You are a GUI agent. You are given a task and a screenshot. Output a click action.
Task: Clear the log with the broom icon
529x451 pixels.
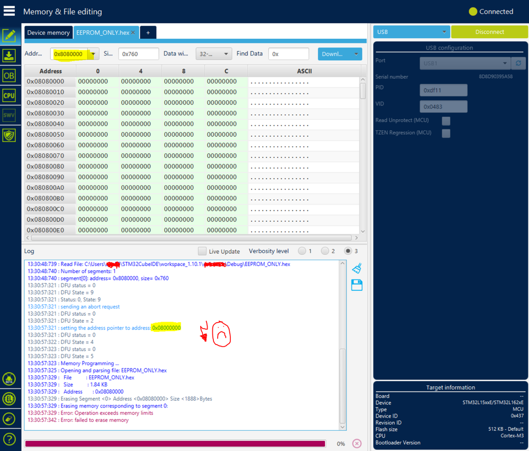(x=357, y=268)
